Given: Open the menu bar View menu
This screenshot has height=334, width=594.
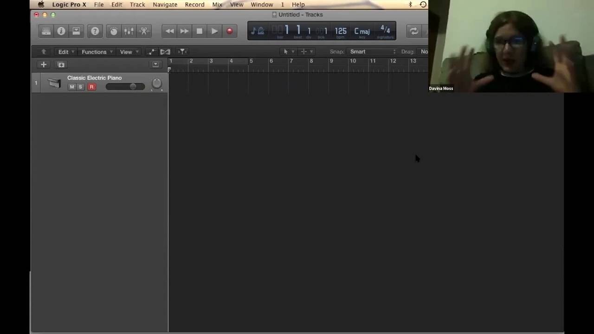Looking at the screenshot, I should (x=237, y=5).
